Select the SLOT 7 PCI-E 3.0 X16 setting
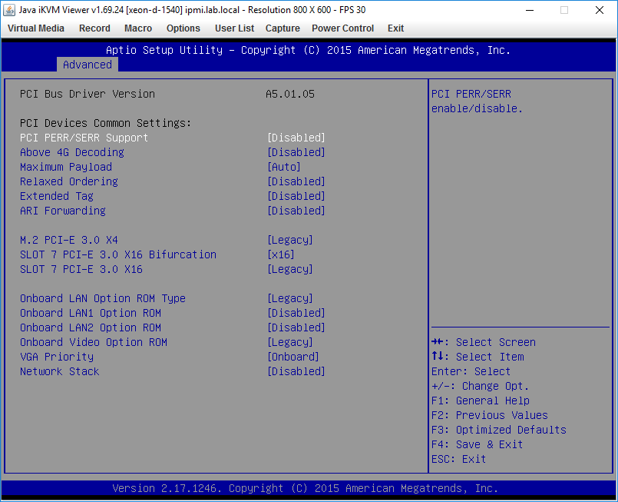The image size is (618, 502). pos(81,269)
